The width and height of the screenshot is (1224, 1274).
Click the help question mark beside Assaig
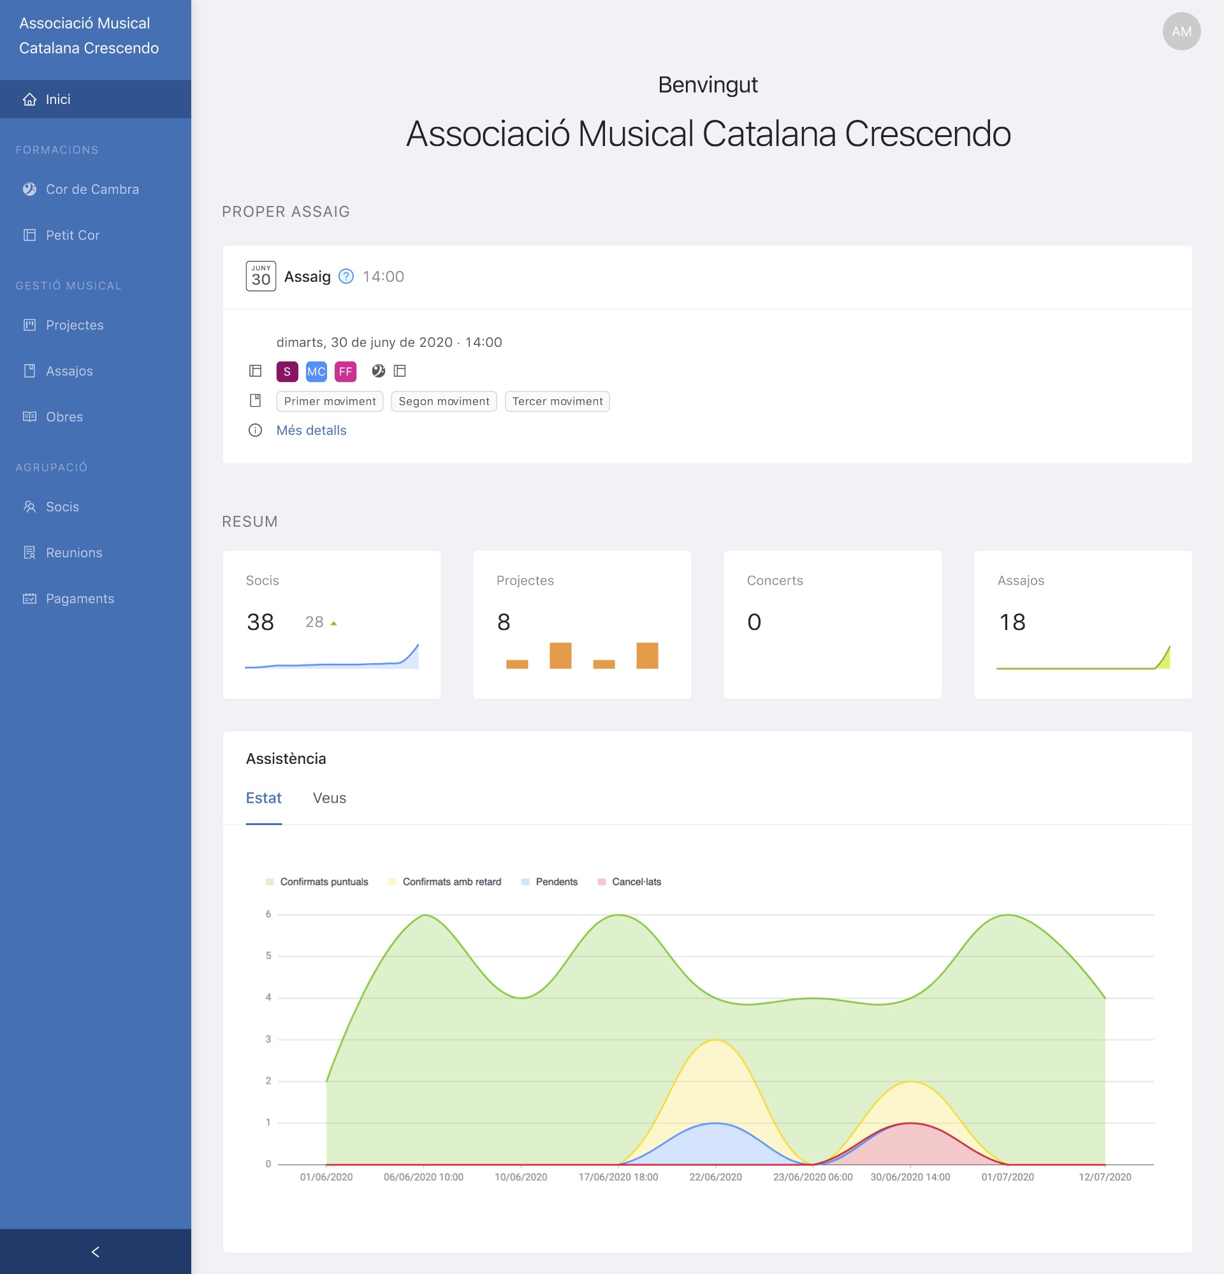tap(346, 276)
